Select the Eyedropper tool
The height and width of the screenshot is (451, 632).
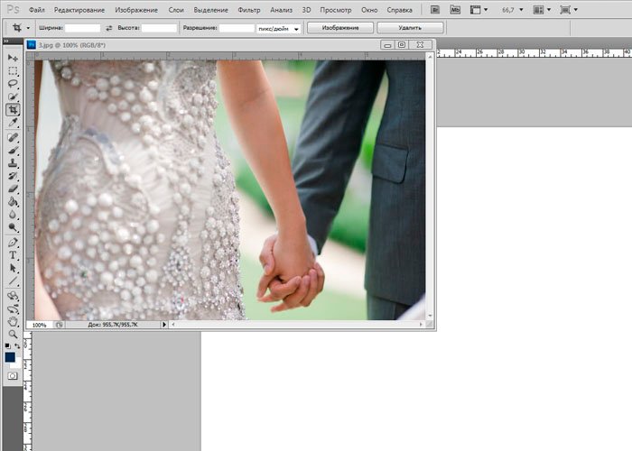[x=13, y=122]
